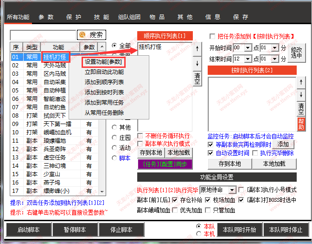Click 添加 button beside 检测限时
The width and height of the screenshot is (312, 244).
[283, 144]
